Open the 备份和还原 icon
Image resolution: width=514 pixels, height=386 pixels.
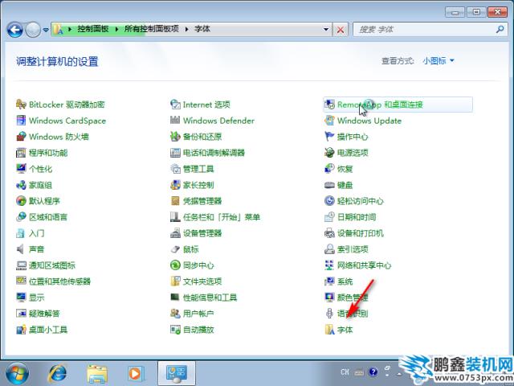point(175,137)
